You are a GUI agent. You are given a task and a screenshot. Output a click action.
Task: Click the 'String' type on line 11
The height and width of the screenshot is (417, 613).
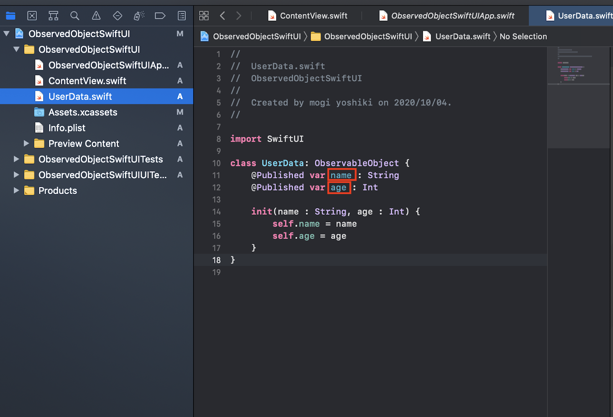tap(384, 176)
